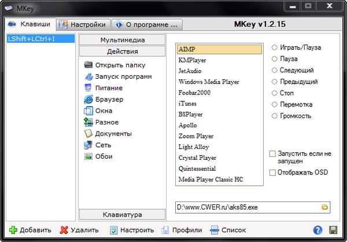The image size is (347, 242).
Task: Open the Network (Сеть) actions category
Action: click(x=103, y=145)
